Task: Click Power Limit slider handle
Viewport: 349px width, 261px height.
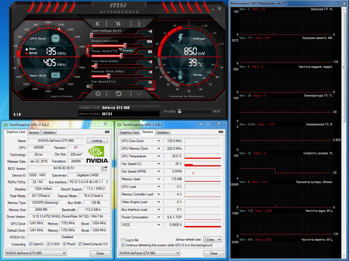Action: click(125, 46)
